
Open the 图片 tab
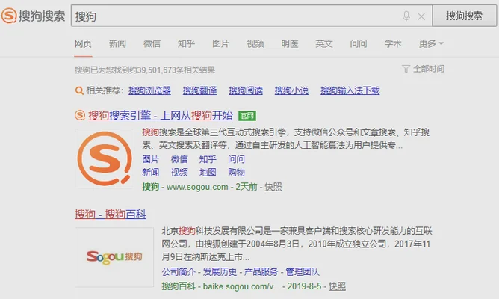coord(220,43)
